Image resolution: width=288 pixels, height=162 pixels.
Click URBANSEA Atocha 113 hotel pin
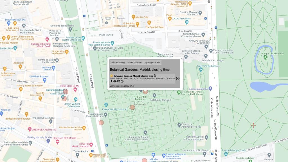[30, 129]
